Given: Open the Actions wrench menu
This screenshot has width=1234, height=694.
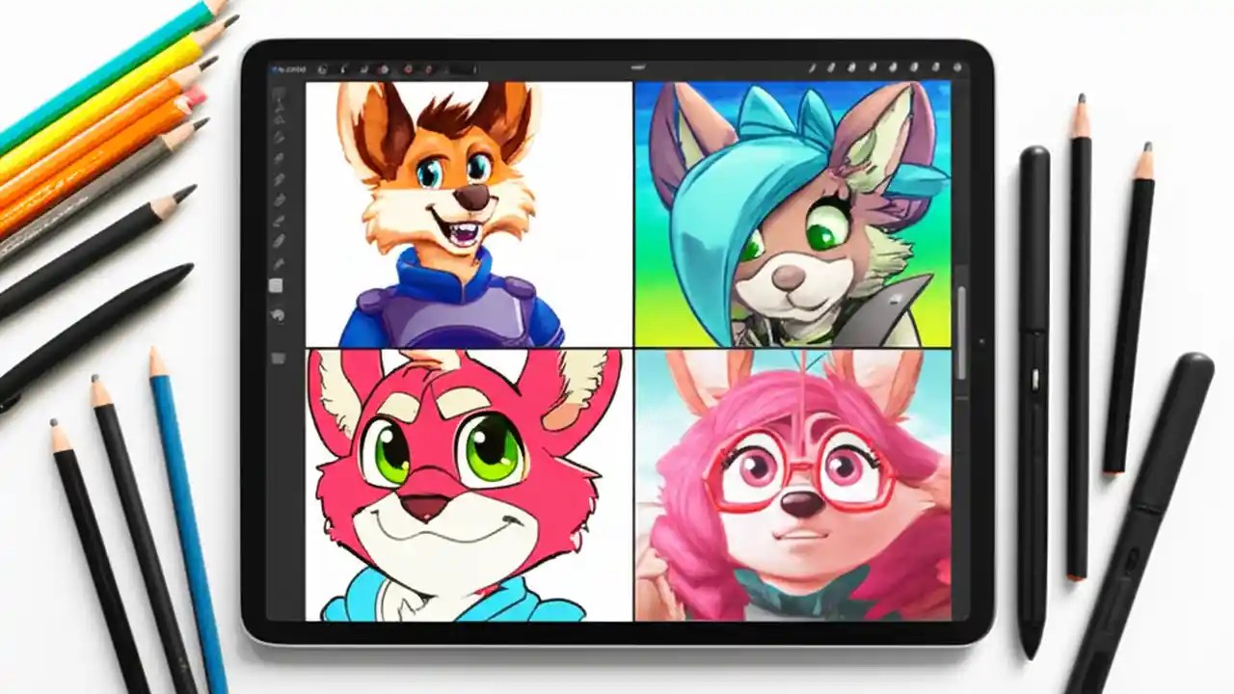Looking at the screenshot, I should pyautogui.click(x=323, y=69).
